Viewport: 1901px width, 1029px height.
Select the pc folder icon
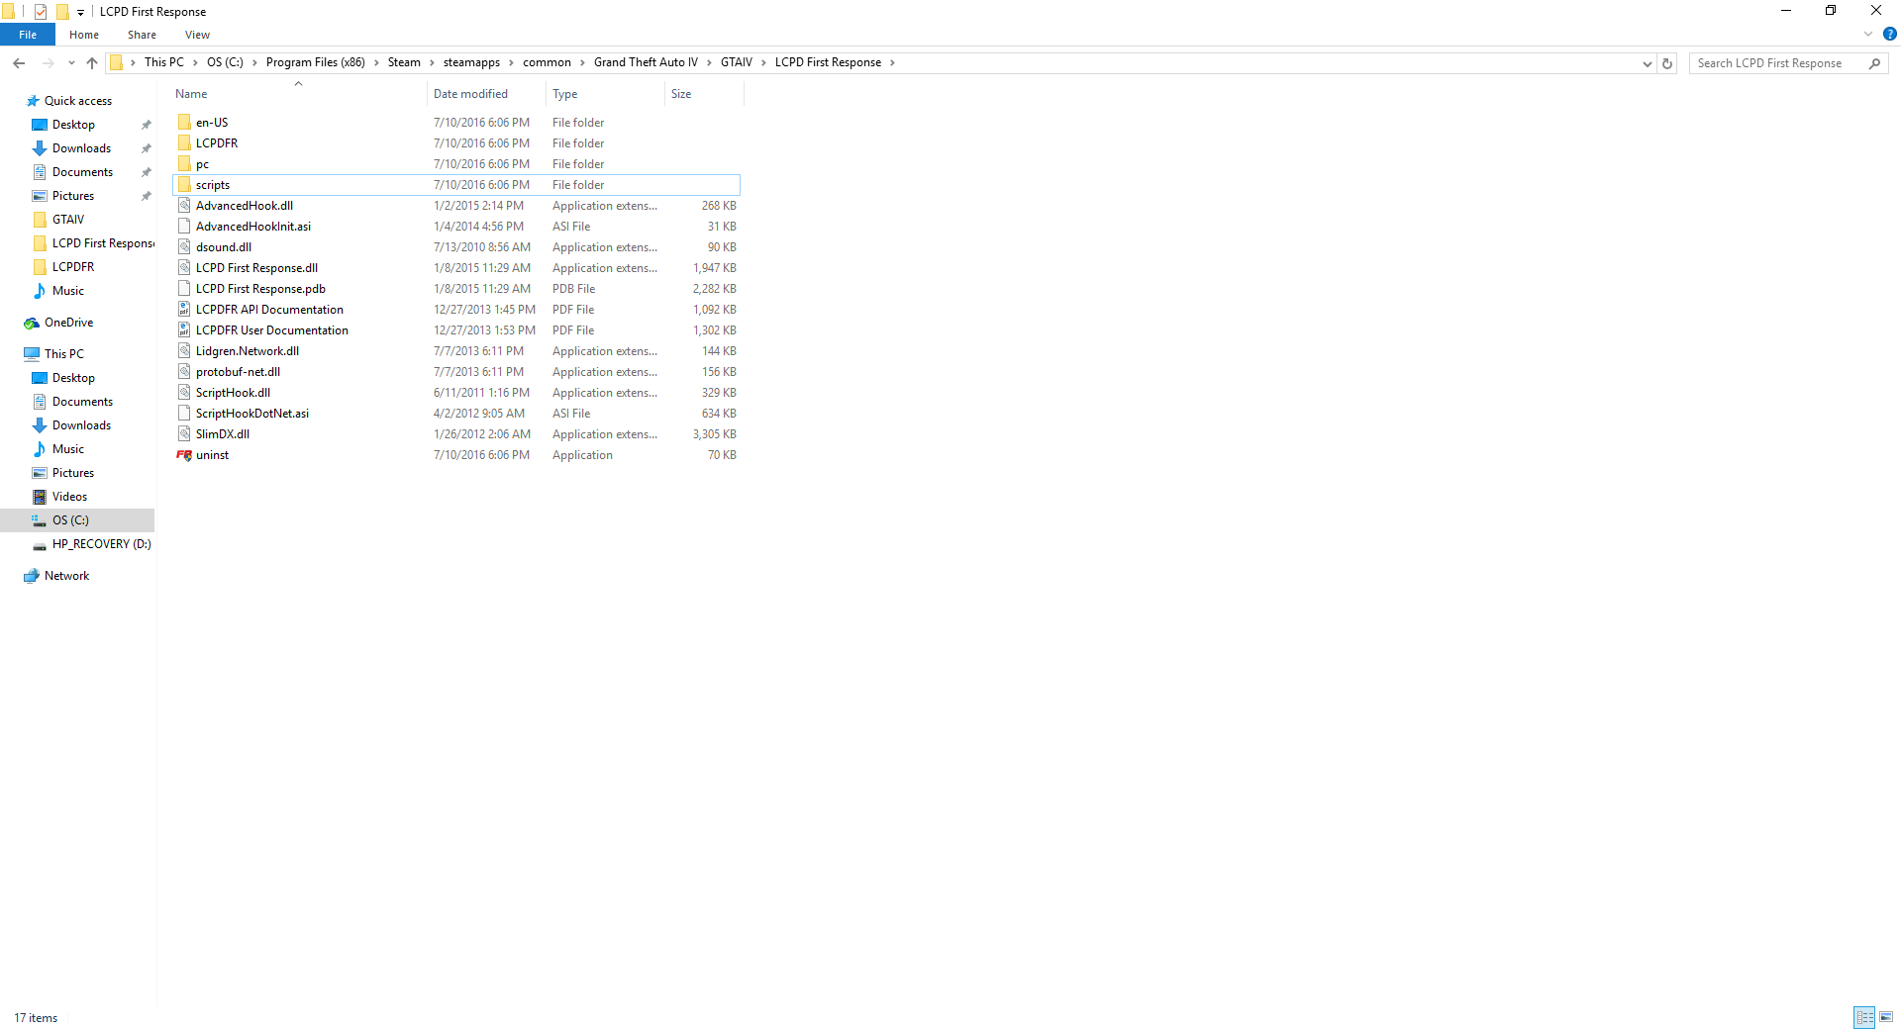pos(184,164)
